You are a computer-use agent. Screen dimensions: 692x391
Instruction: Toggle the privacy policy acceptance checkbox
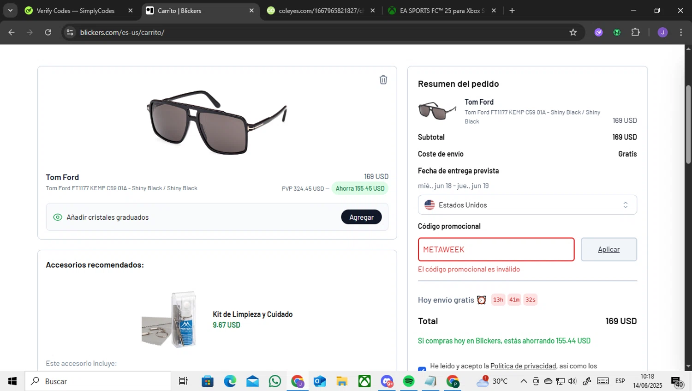pos(422,370)
